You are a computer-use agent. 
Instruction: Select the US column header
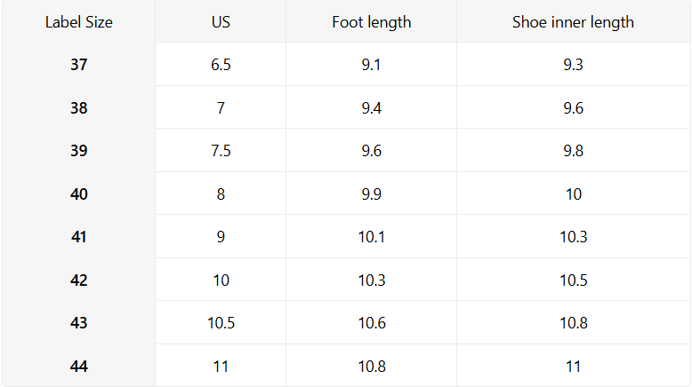tap(221, 22)
